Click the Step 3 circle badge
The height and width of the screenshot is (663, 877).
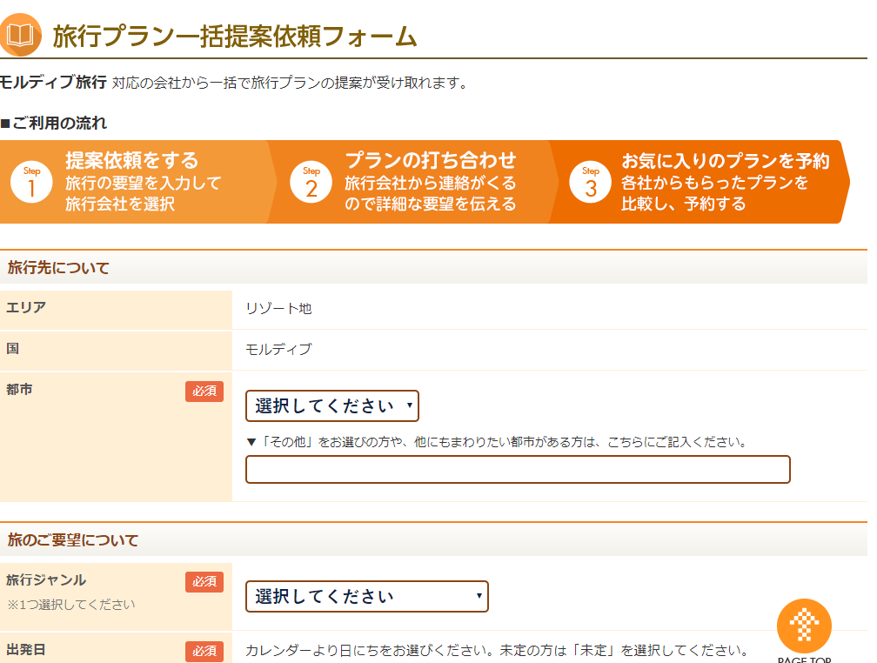591,182
